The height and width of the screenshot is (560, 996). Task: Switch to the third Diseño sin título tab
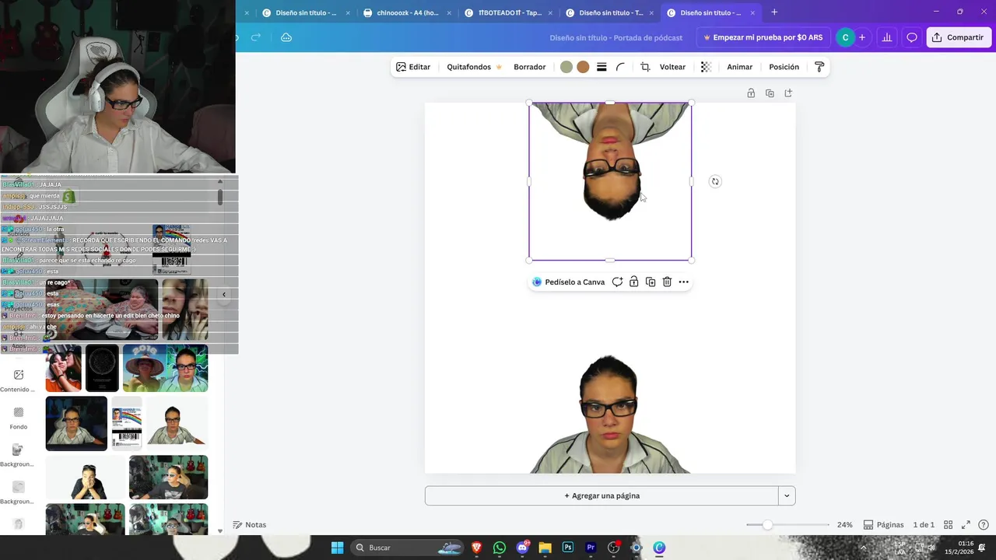point(710,12)
